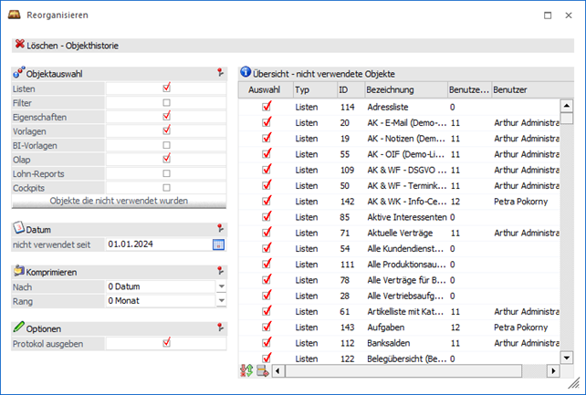
Task: Click the nicht verwendet seit date field
Action: click(x=157, y=244)
